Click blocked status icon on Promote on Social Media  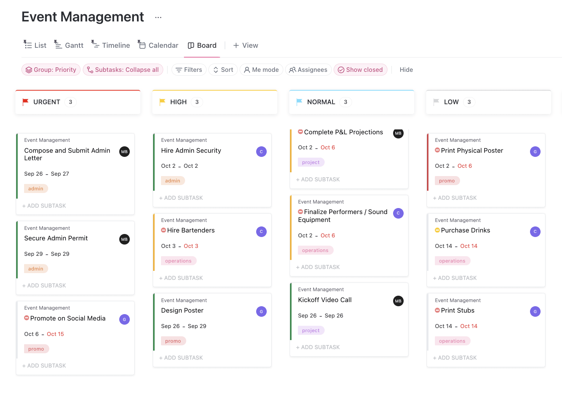(27, 318)
